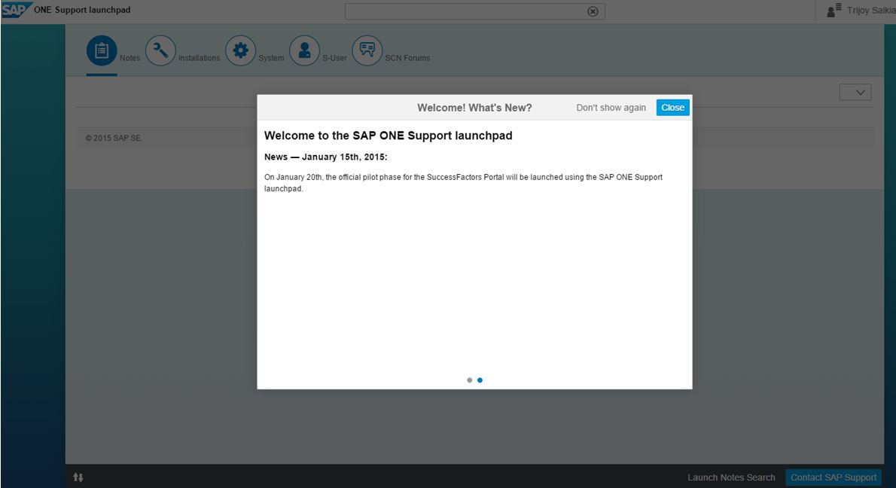Image resolution: width=896 pixels, height=488 pixels.
Task: Expand the chevron dropdown at right
Action: point(855,92)
